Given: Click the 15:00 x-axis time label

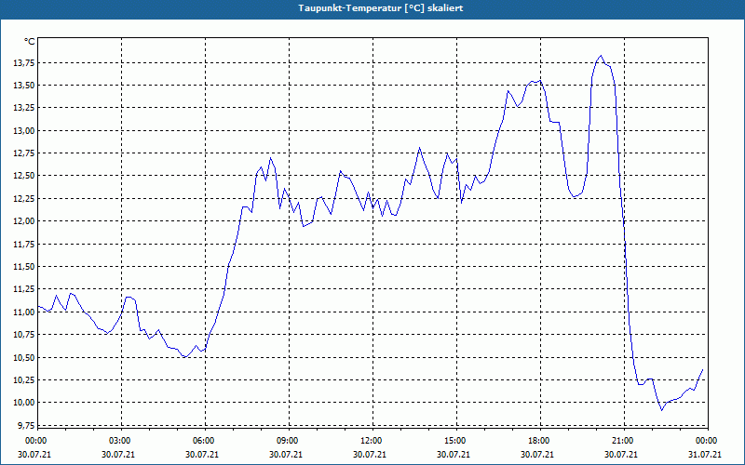Looking at the screenshot, I should tap(456, 441).
